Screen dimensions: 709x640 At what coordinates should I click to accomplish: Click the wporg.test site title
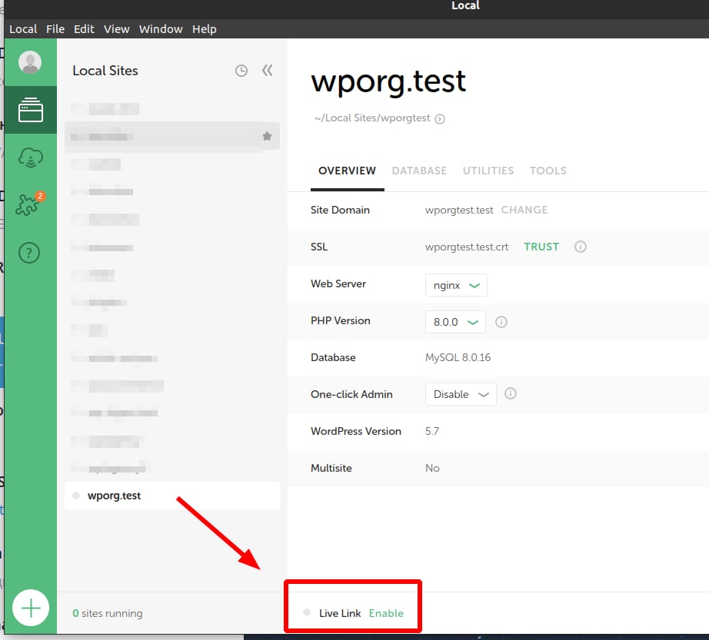click(x=388, y=81)
